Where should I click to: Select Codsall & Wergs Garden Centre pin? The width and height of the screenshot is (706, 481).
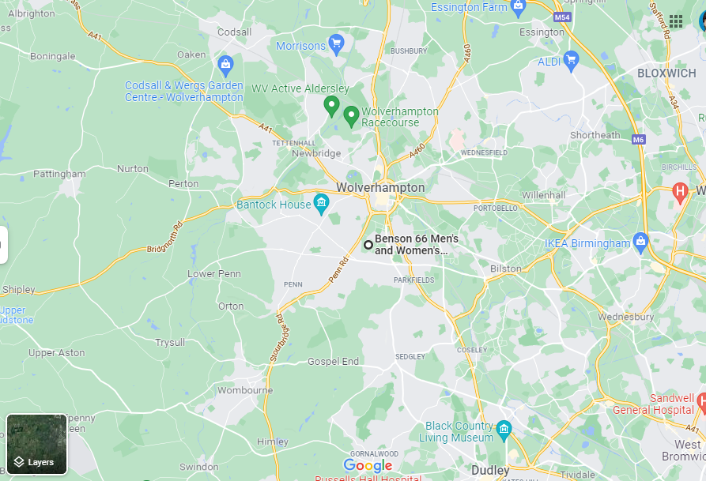click(x=225, y=66)
